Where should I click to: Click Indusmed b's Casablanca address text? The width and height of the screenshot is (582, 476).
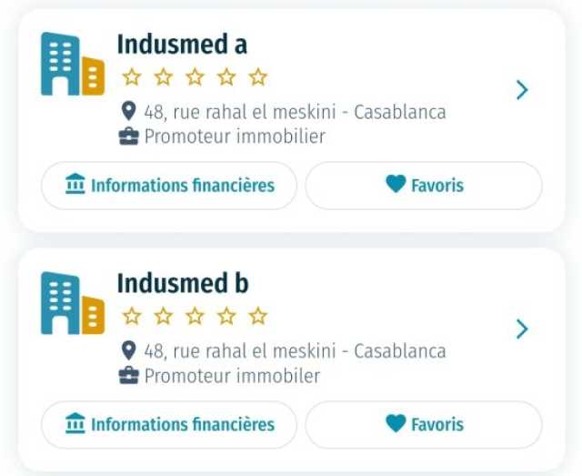295,351
